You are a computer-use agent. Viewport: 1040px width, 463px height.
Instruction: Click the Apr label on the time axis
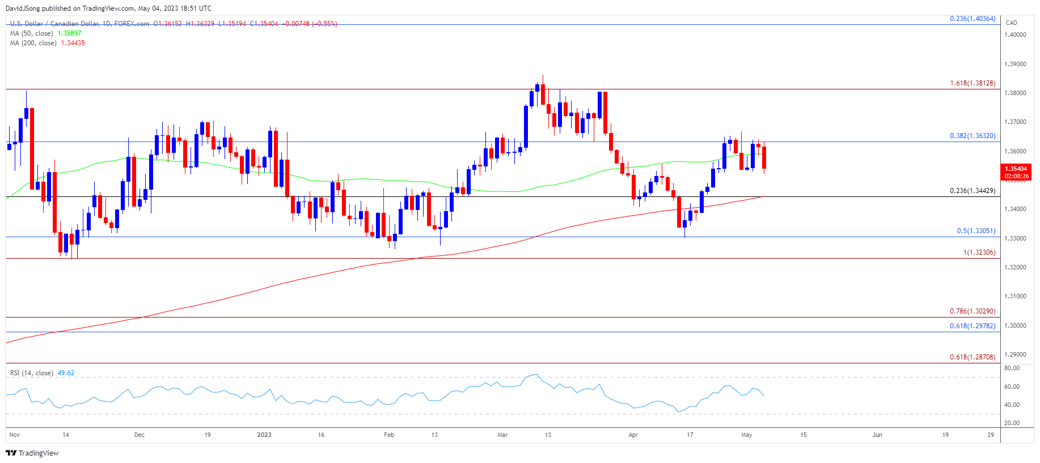(633, 435)
